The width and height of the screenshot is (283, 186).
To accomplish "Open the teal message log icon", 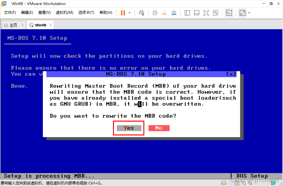I will pos(273,183).
